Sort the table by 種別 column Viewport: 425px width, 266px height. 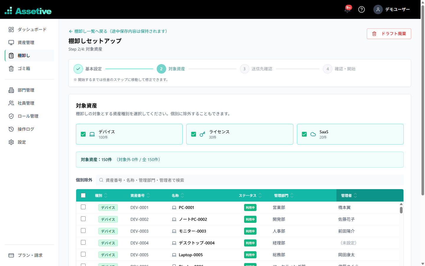pos(101,195)
